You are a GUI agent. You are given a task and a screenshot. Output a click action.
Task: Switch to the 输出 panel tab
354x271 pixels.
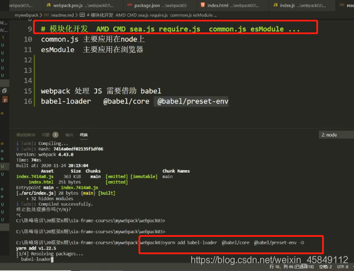coord(70,135)
